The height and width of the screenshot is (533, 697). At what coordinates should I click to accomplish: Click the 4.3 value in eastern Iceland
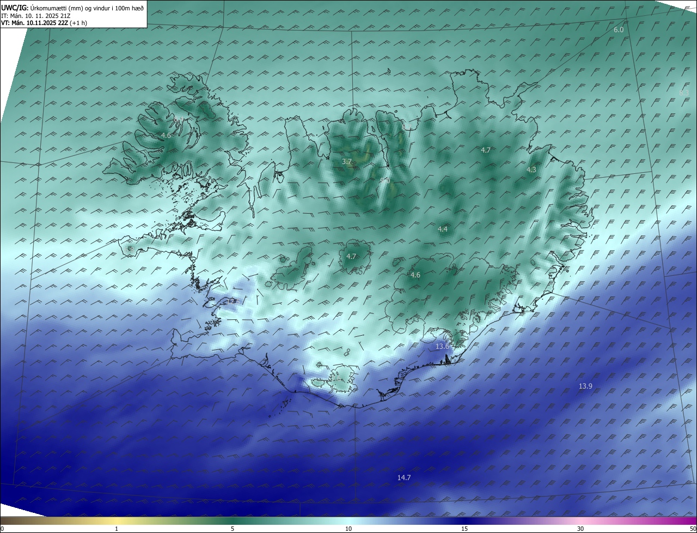pyautogui.click(x=531, y=170)
